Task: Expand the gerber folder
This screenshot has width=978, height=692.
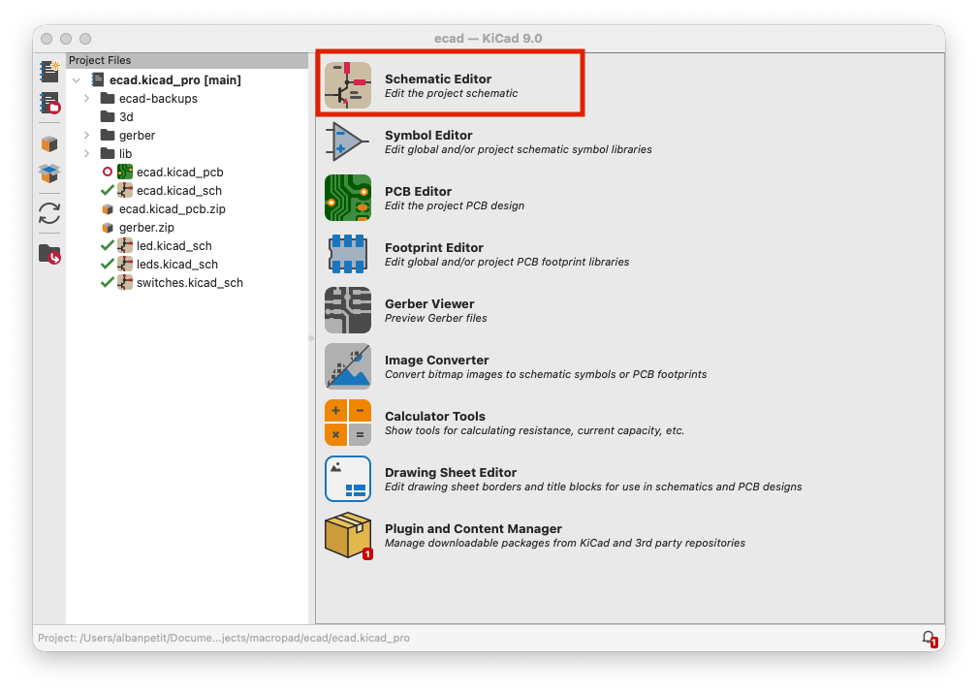Action: click(x=86, y=136)
